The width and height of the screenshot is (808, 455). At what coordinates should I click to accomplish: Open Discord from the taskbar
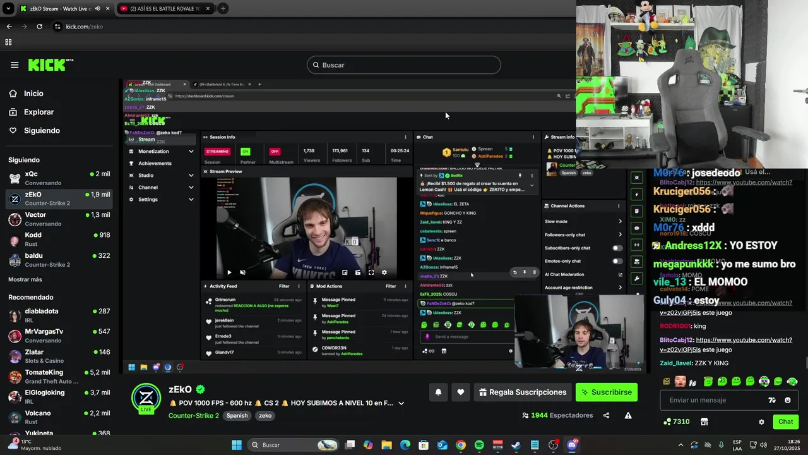pos(572,445)
